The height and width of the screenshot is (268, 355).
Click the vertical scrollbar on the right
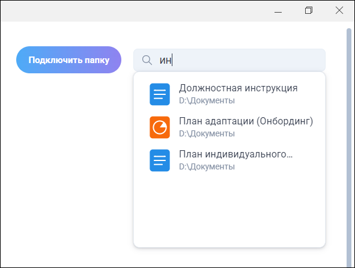pyautogui.click(x=348, y=147)
